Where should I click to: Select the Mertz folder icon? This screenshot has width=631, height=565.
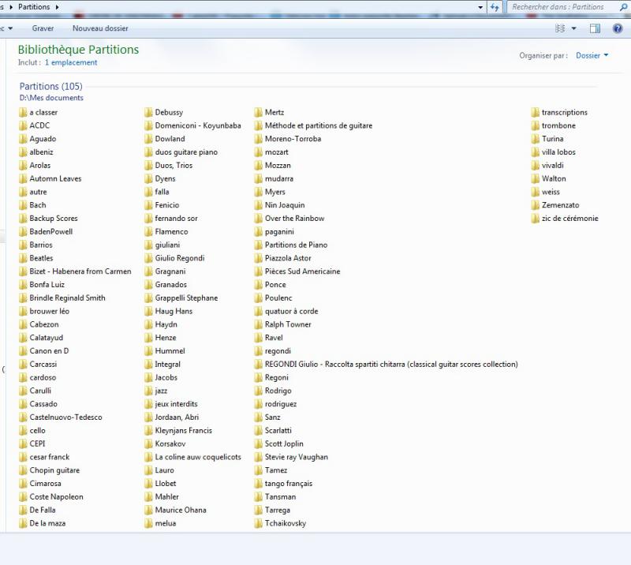click(x=259, y=112)
